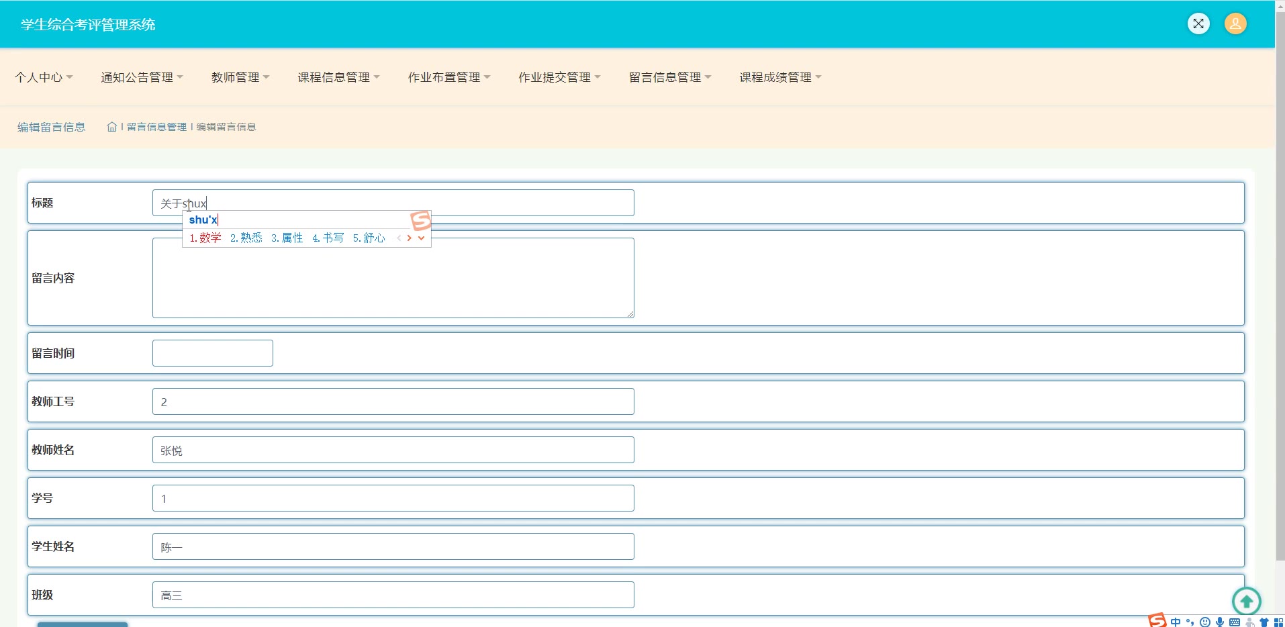Open the toolbox grid icon on the IME bar

pyautogui.click(x=1278, y=622)
